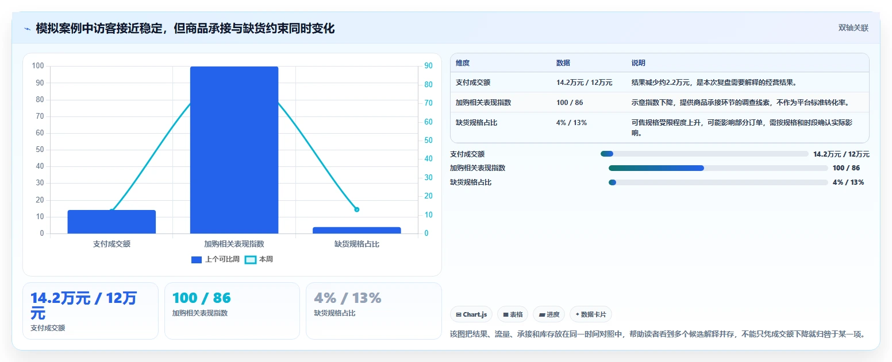The height and width of the screenshot is (362, 892).
Task: Click the footer note starting 该图把结果
Action: pyautogui.click(x=658, y=334)
